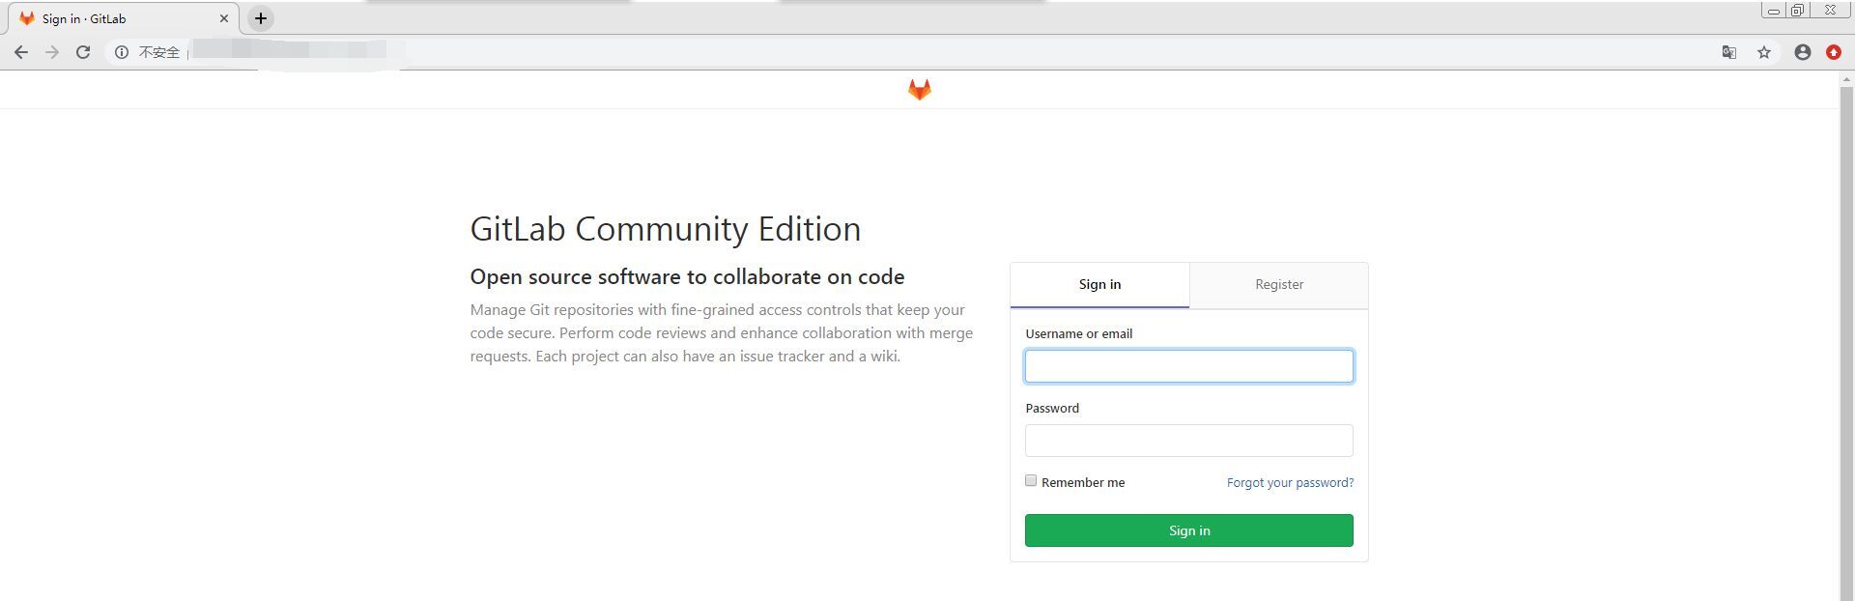Click the 'Open source software to collaborate on code' text
Screen dimensions: 1855x601
pos(687,277)
